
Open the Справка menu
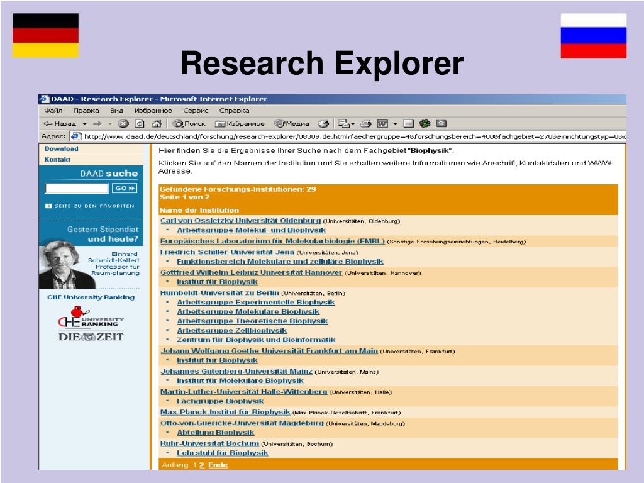[234, 111]
